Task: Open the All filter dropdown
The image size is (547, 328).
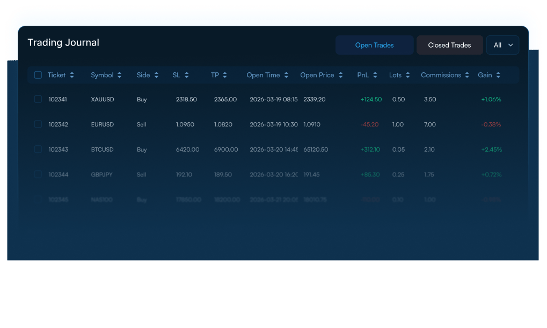Action: (x=502, y=45)
